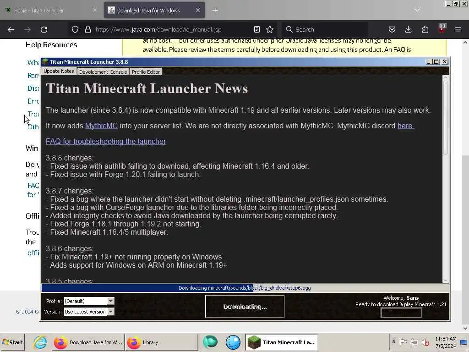Switch to Home - Titan Launcher tab

(x=51, y=11)
